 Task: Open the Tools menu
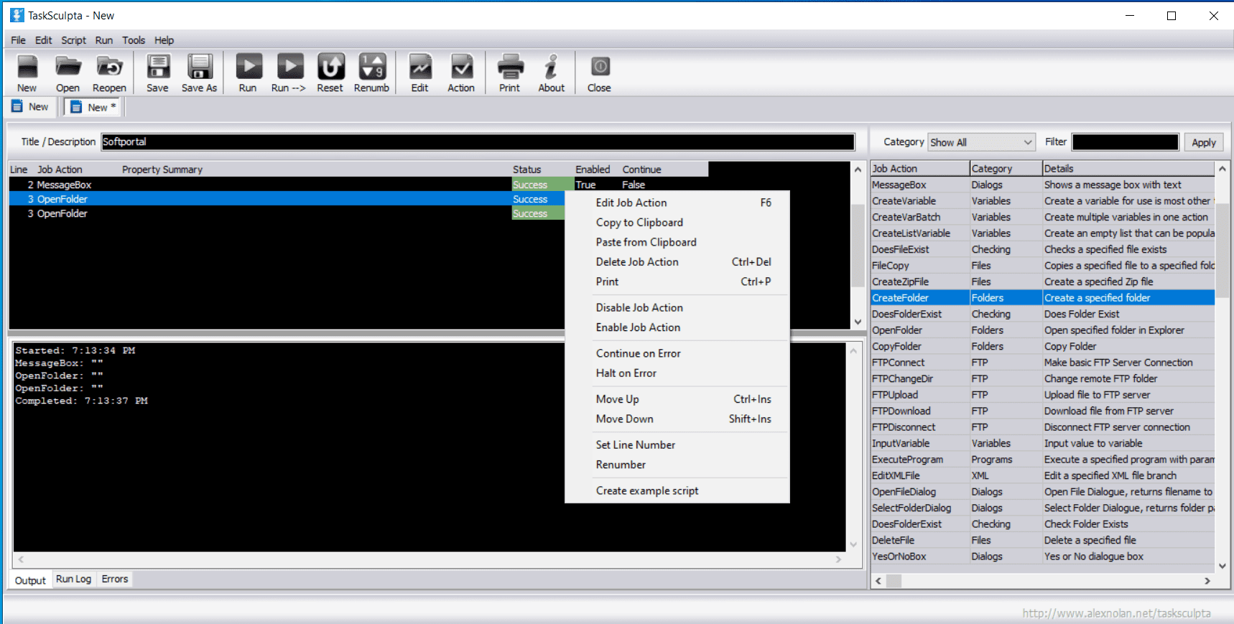tap(134, 40)
